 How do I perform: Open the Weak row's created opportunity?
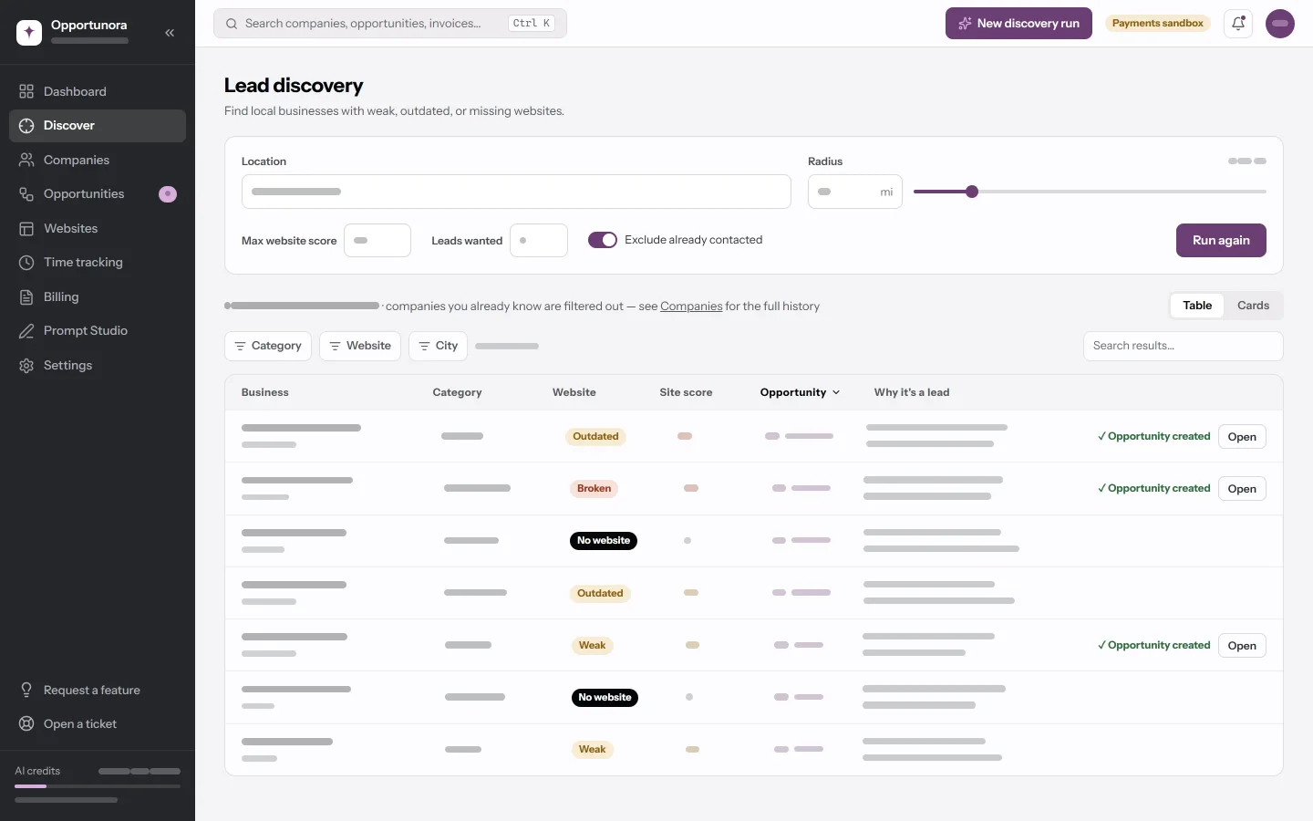[x=1242, y=646]
